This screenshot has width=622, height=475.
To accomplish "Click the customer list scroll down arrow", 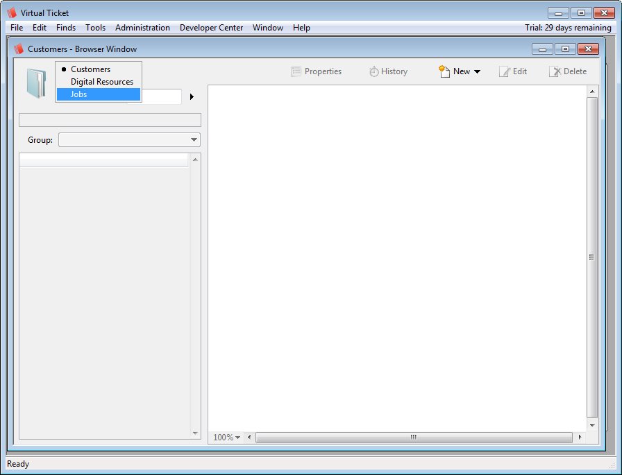I will point(195,433).
